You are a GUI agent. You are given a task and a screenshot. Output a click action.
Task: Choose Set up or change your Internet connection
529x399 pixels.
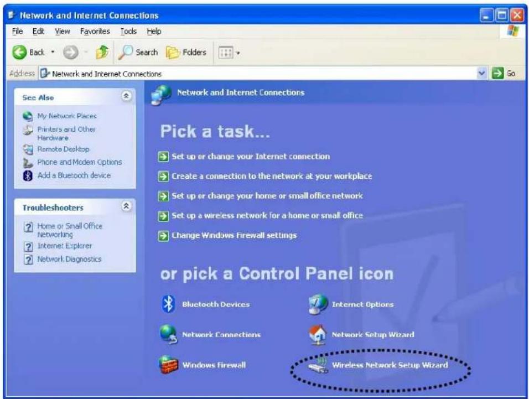click(x=251, y=157)
